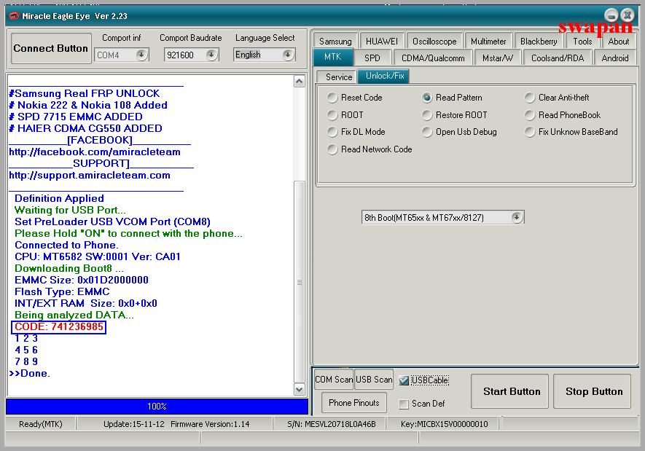Click the >>Done. log line
This screenshot has height=451, width=645.
(30, 374)
